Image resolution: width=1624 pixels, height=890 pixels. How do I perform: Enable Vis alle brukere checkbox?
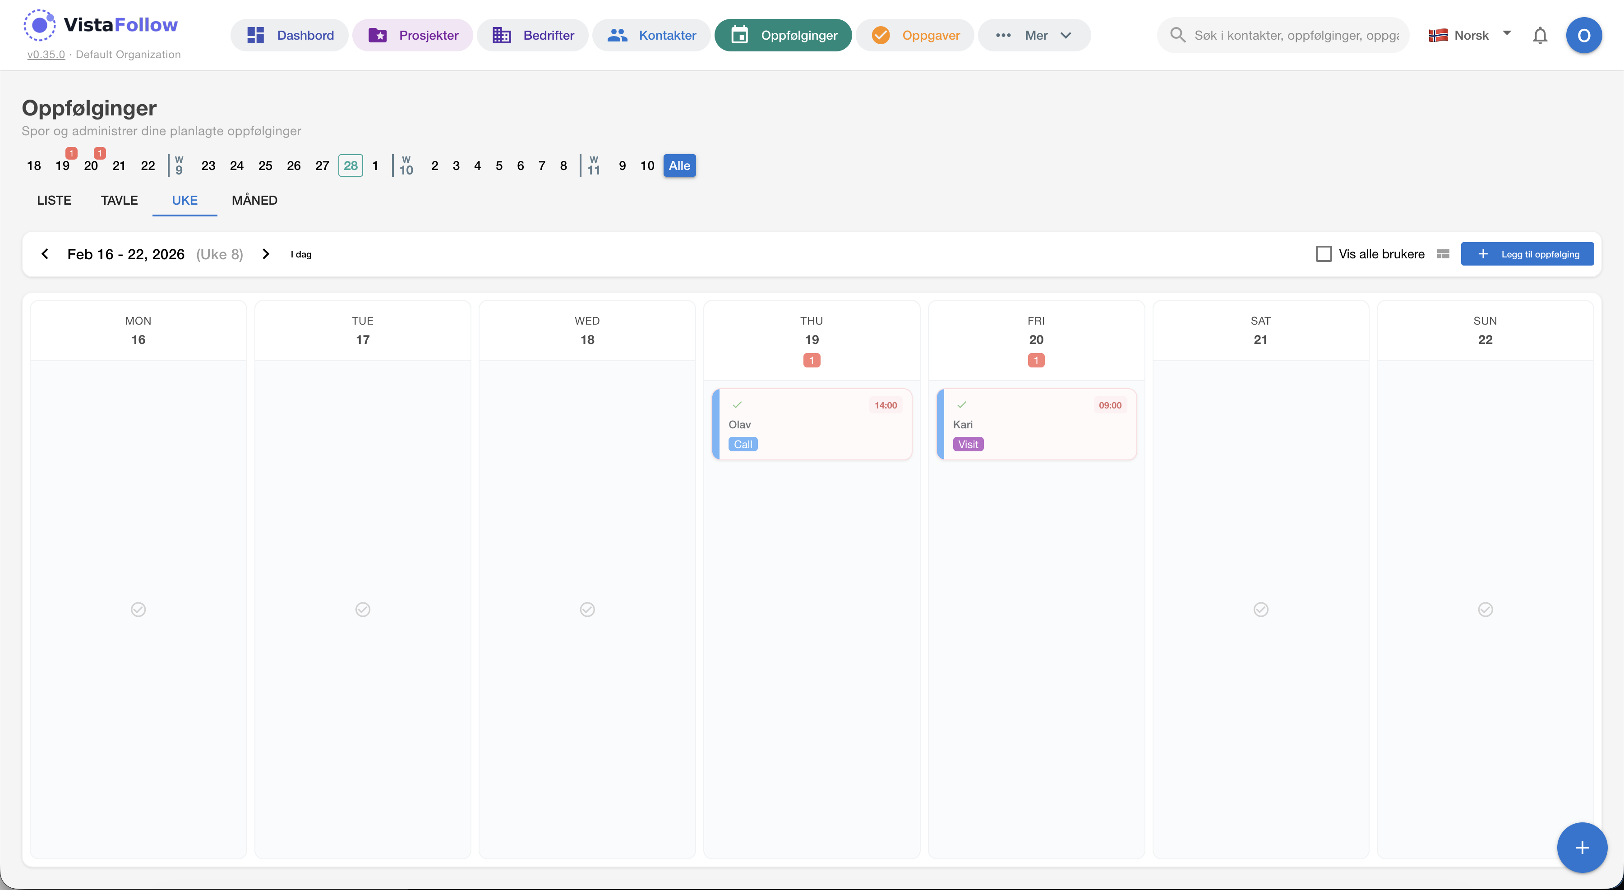pyautogui.click(x=1323, y=254)
